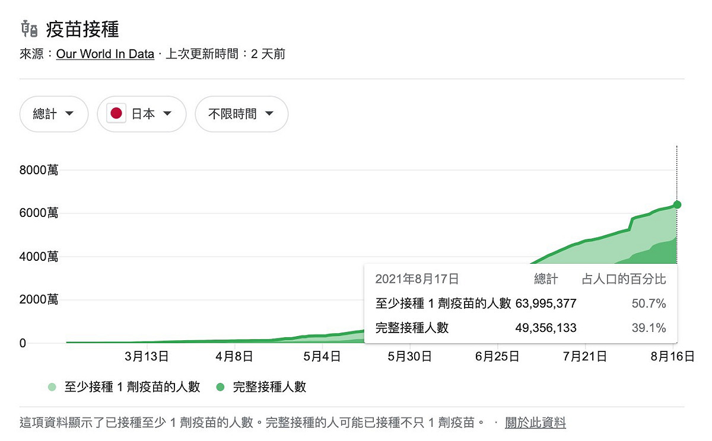Click the light green legend dot for 至少接種 1 劑
Screen dimensions: 712x441
pyautogui.click(x=52, y=387)
